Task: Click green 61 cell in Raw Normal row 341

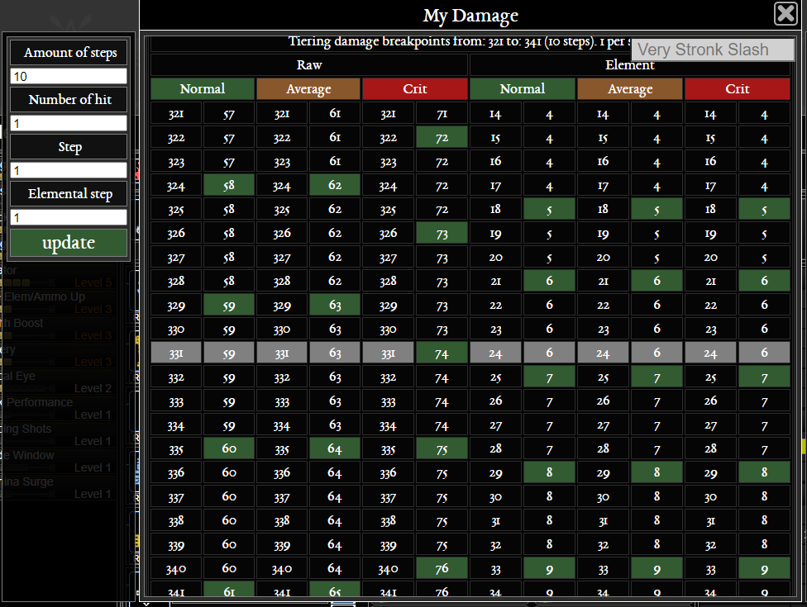Action: pyautogui.click(x=228, y=590)
